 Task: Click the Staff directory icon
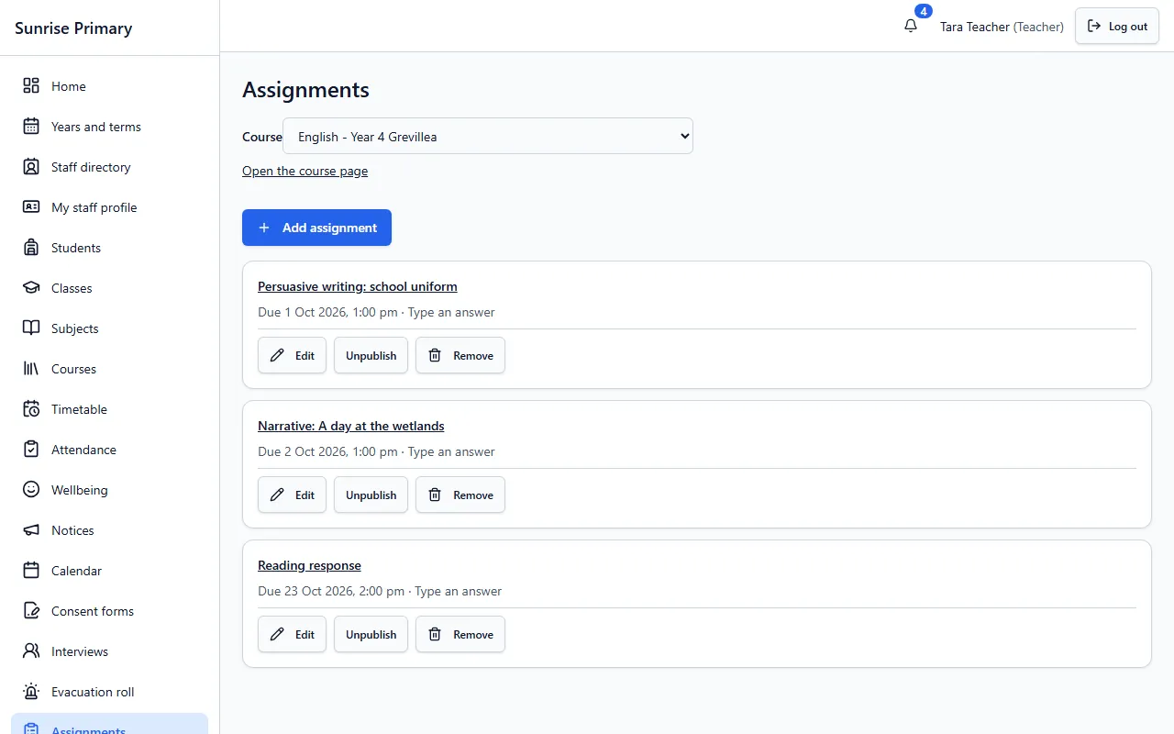31,167
